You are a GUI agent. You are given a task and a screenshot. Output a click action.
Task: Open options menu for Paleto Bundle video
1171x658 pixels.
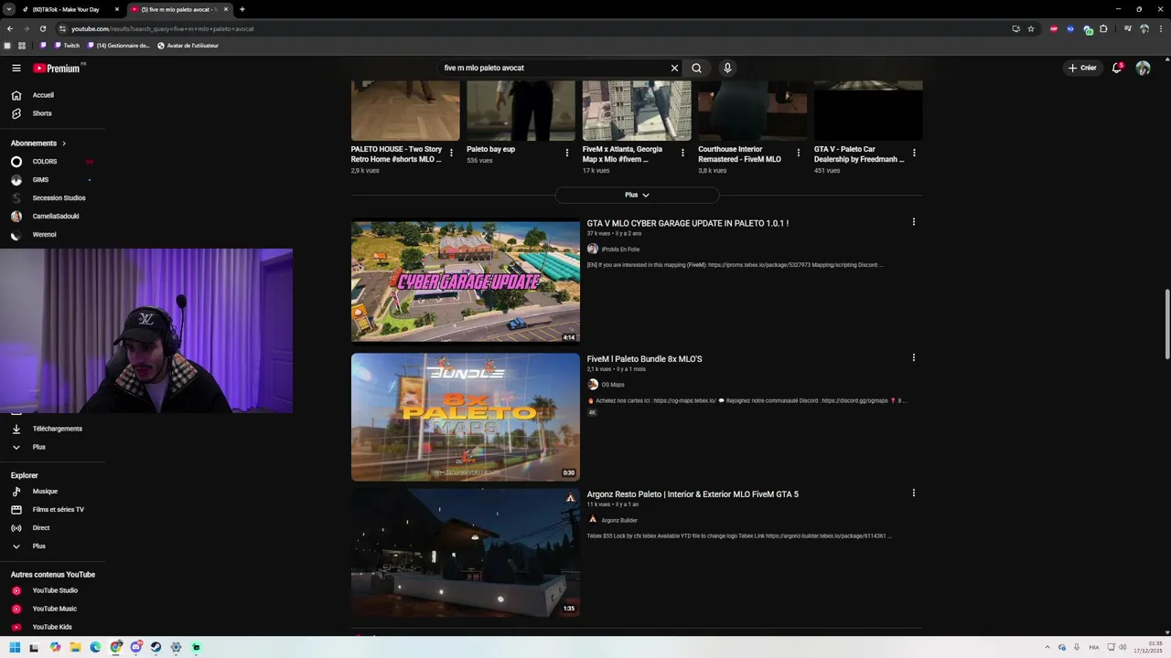pos(913,357)
